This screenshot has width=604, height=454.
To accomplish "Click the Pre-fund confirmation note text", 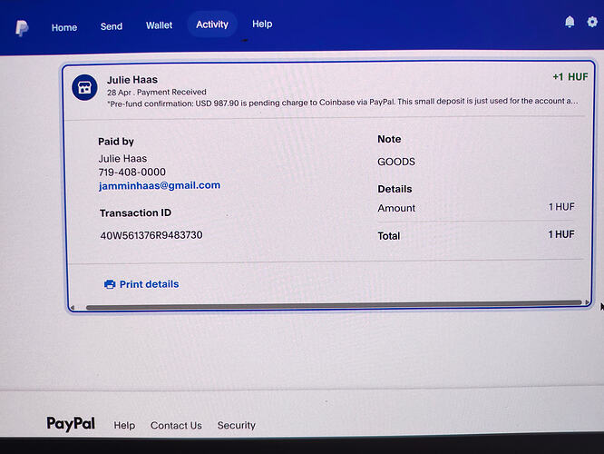I will pos(343,103).
